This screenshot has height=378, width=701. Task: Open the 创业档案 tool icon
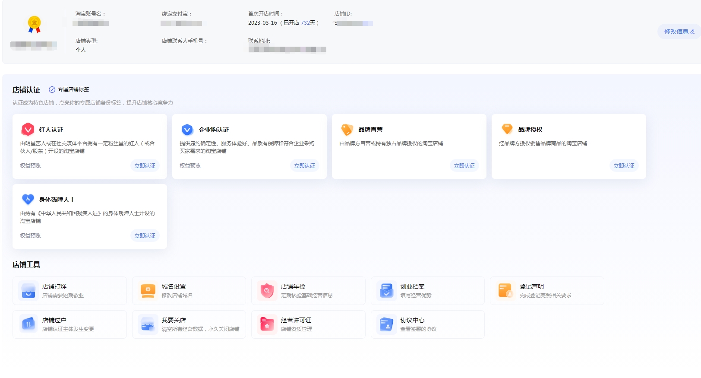[387, 291]
